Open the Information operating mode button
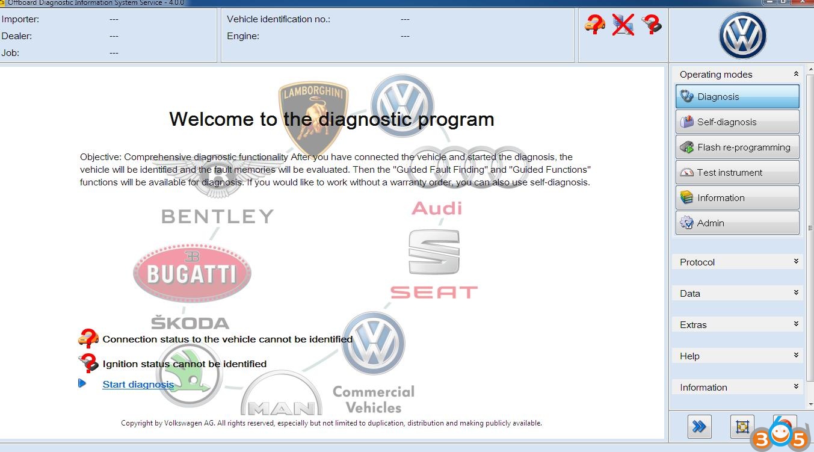 click(737, 198)
